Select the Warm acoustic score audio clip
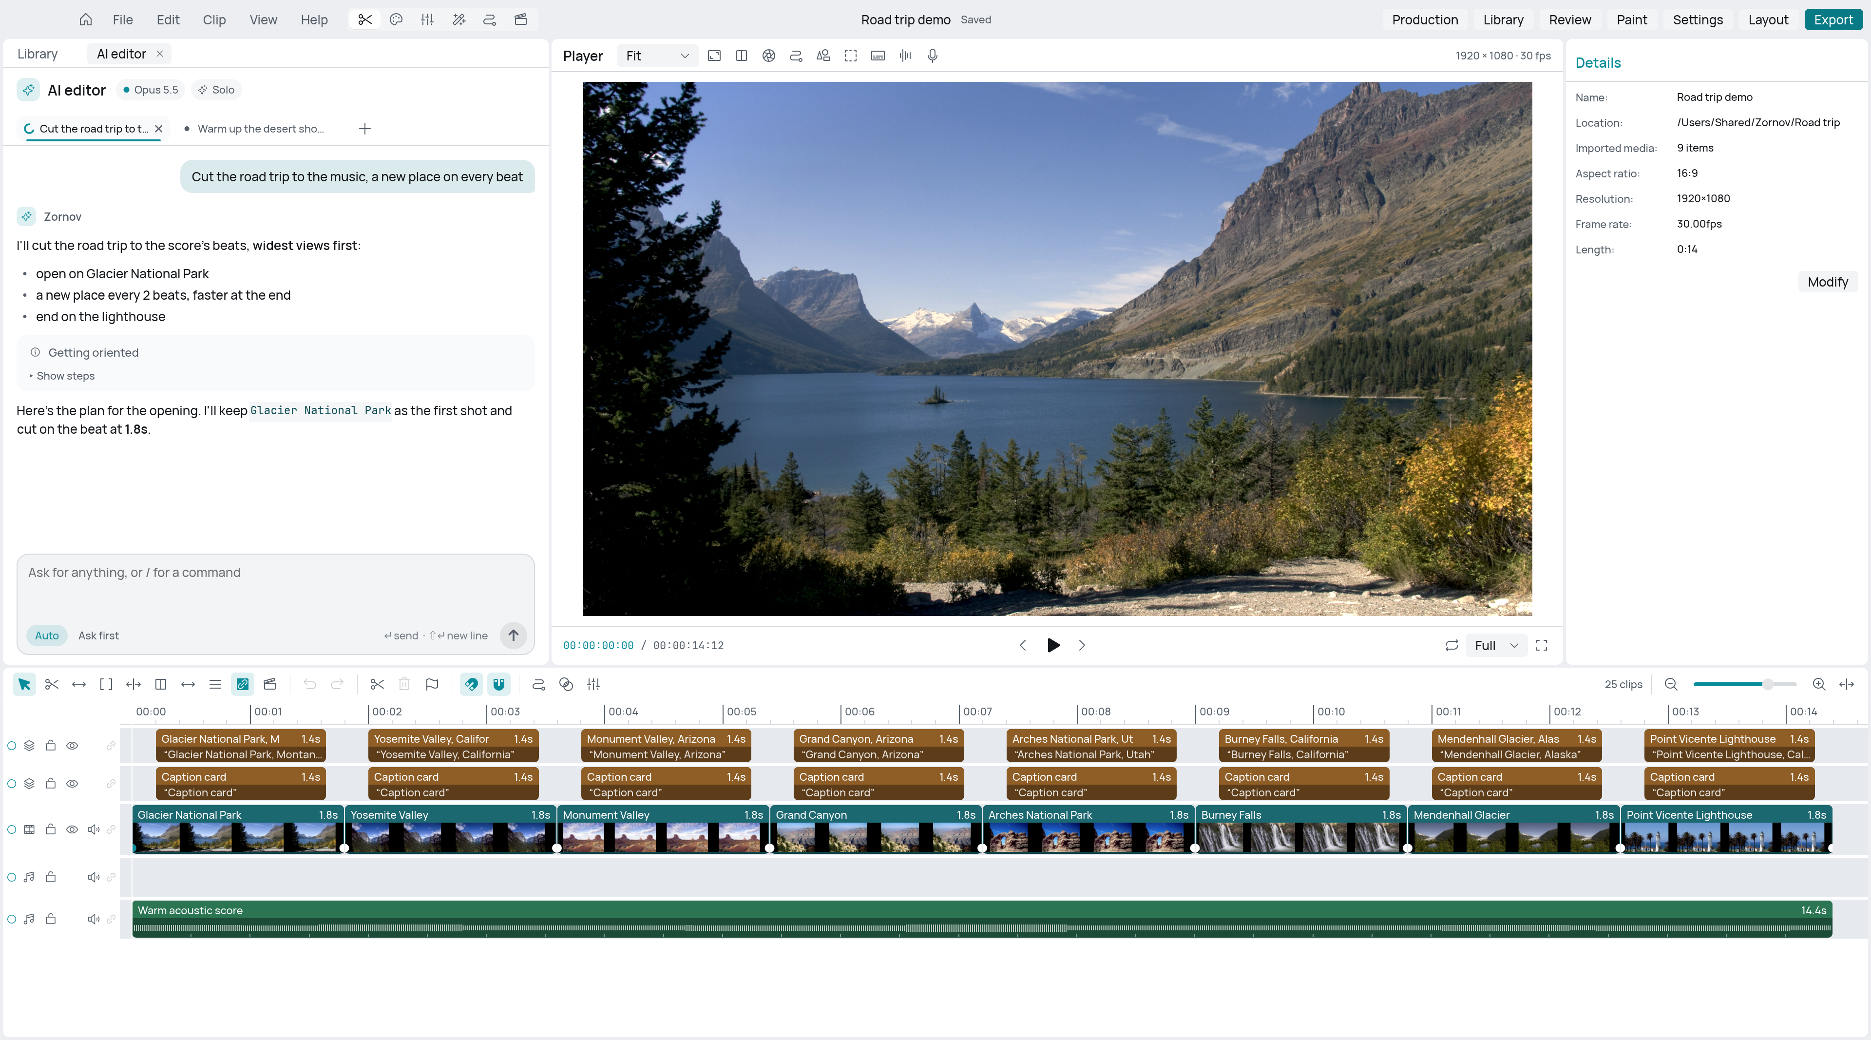The width and height of the screenshot is (1871, 1040). [982, 919]
